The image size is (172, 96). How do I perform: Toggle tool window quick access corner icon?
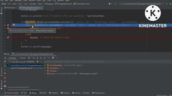click(2, 95)
